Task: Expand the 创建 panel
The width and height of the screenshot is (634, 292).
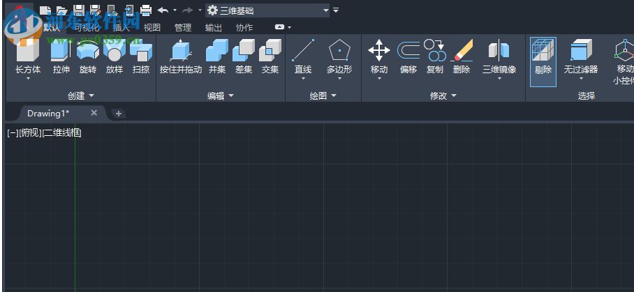Action: pos(80,95)
